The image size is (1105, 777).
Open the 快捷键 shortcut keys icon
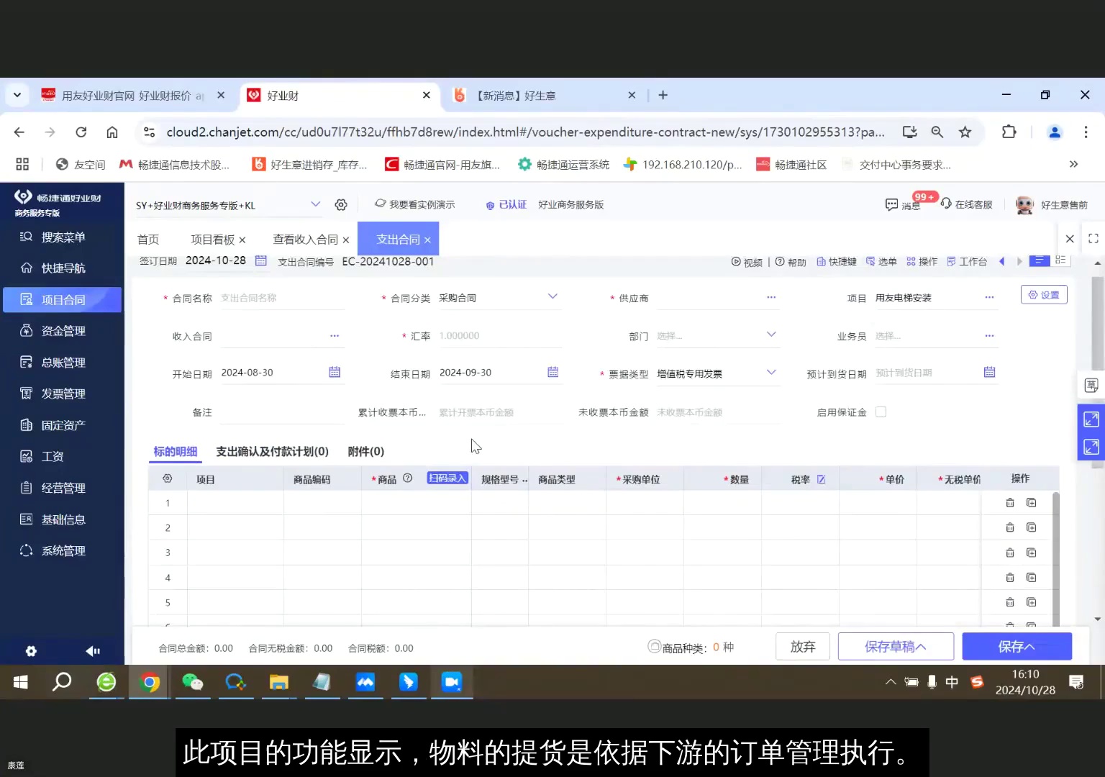pyautogui.click(x=836, y=262)
